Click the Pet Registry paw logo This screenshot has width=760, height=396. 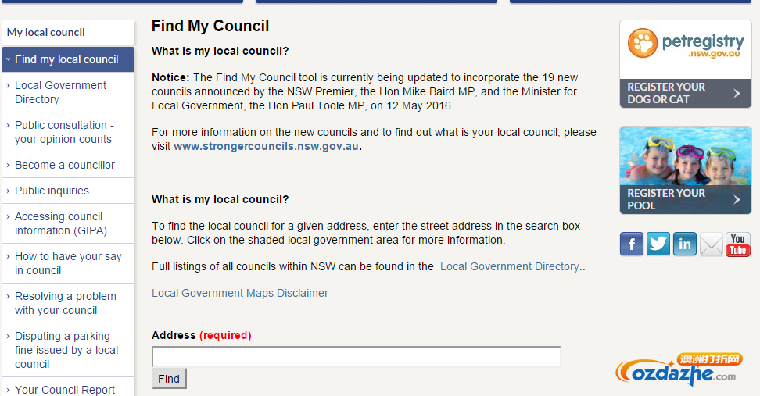click(644, 44)
